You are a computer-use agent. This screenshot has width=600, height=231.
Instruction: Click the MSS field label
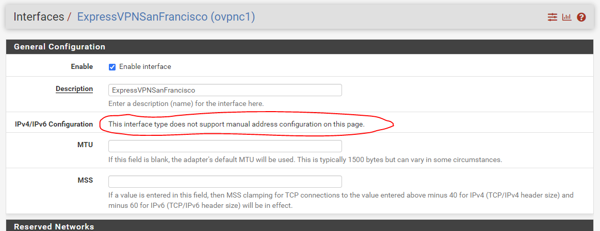click(x=85, y=180)
